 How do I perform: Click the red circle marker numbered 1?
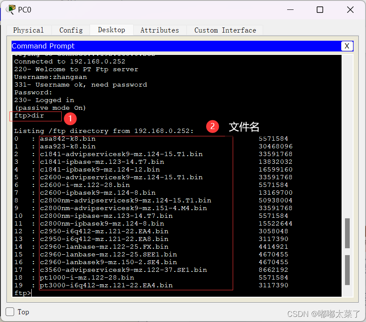pos(70,117)
